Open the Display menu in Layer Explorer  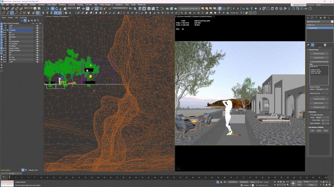10,18
